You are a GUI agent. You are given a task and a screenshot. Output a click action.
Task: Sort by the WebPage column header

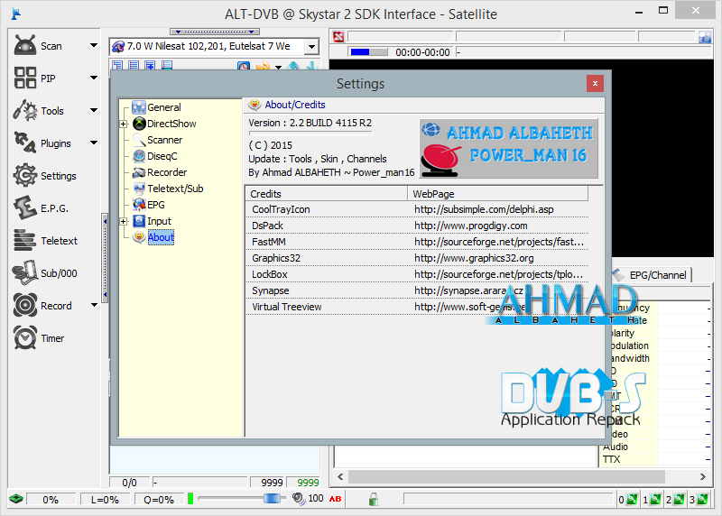pyautogui.click(x=498, y=194)
